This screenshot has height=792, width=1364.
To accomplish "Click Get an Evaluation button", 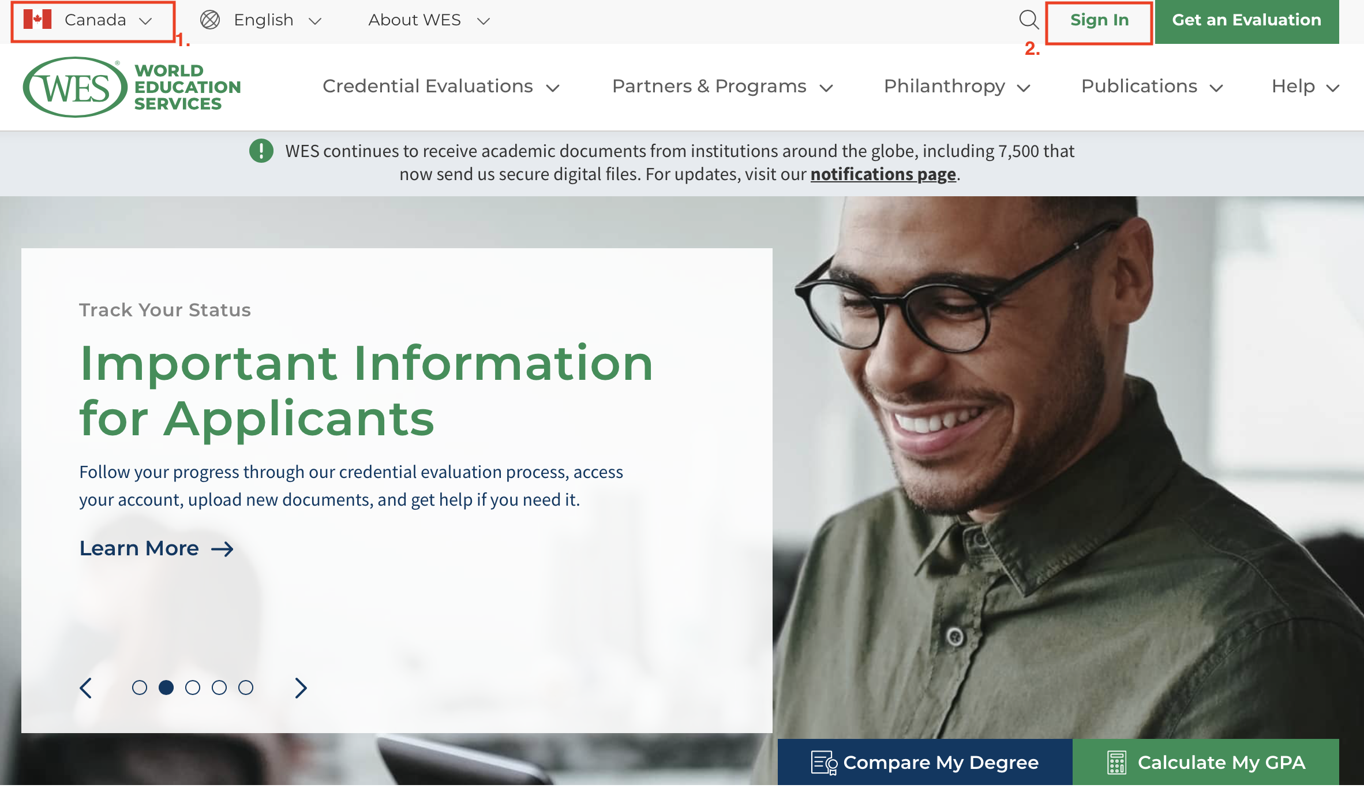I will coord(1246,20).
